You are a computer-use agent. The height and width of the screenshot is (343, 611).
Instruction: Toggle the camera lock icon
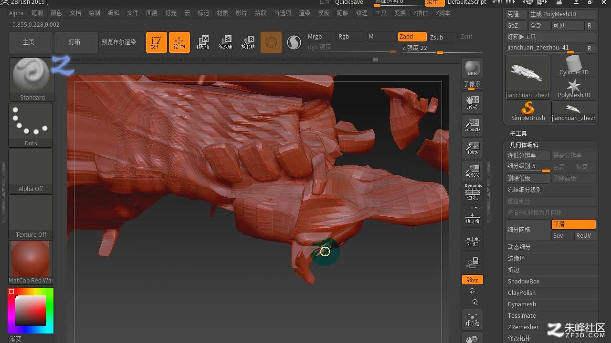tap(472, 262)
